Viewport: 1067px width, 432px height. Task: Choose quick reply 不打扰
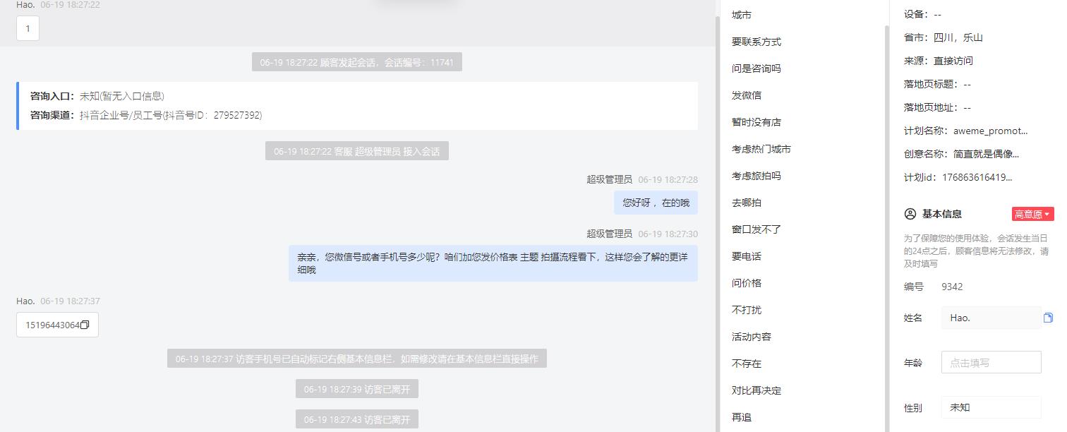(747, 310)
